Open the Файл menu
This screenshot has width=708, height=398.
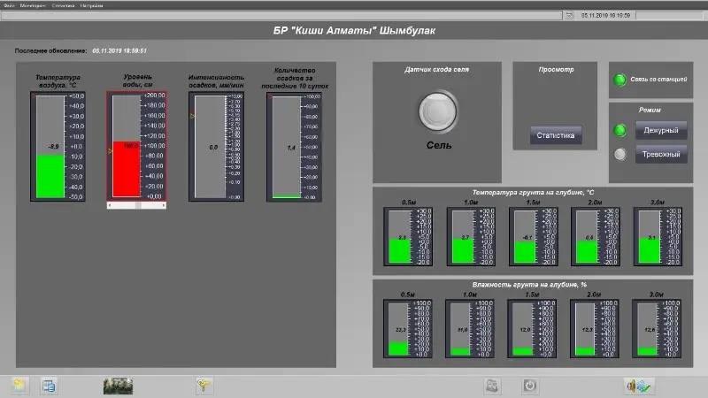coord(9,5)
